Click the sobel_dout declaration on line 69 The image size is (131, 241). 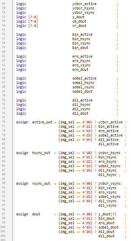pos(82,91)
